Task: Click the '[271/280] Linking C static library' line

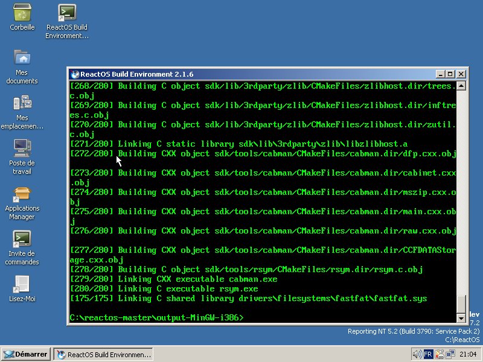Action: [x=239, y=144]
